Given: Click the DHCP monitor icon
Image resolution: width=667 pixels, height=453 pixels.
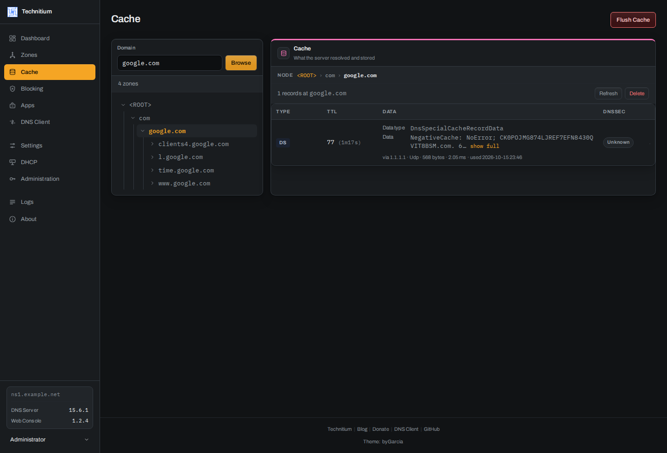Looking at the screenshot, I should (13, 162).
